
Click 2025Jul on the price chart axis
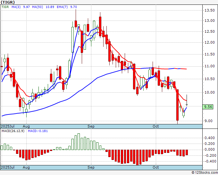click(8, 126)
